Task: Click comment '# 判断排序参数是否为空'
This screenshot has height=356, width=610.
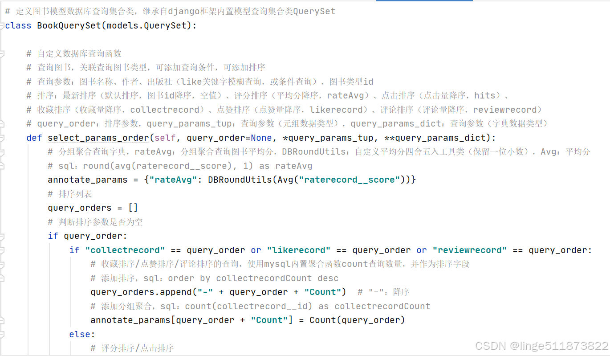Action: tap(95, 222)
